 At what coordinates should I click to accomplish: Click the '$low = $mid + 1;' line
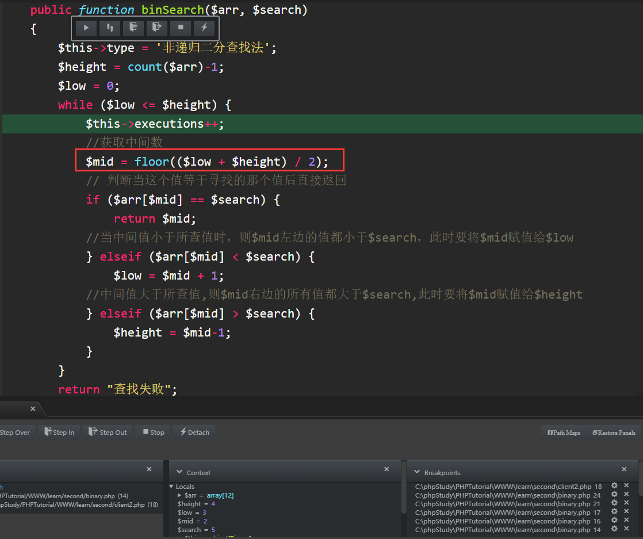point(169,276)
